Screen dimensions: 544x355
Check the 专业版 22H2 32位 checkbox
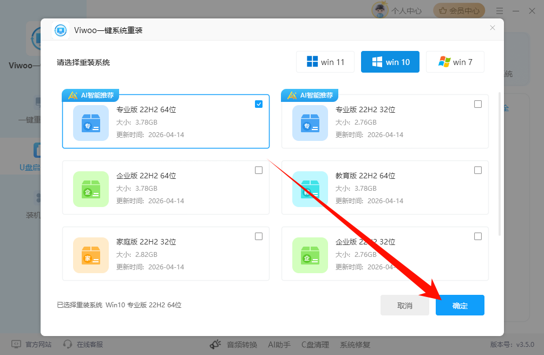478,104
